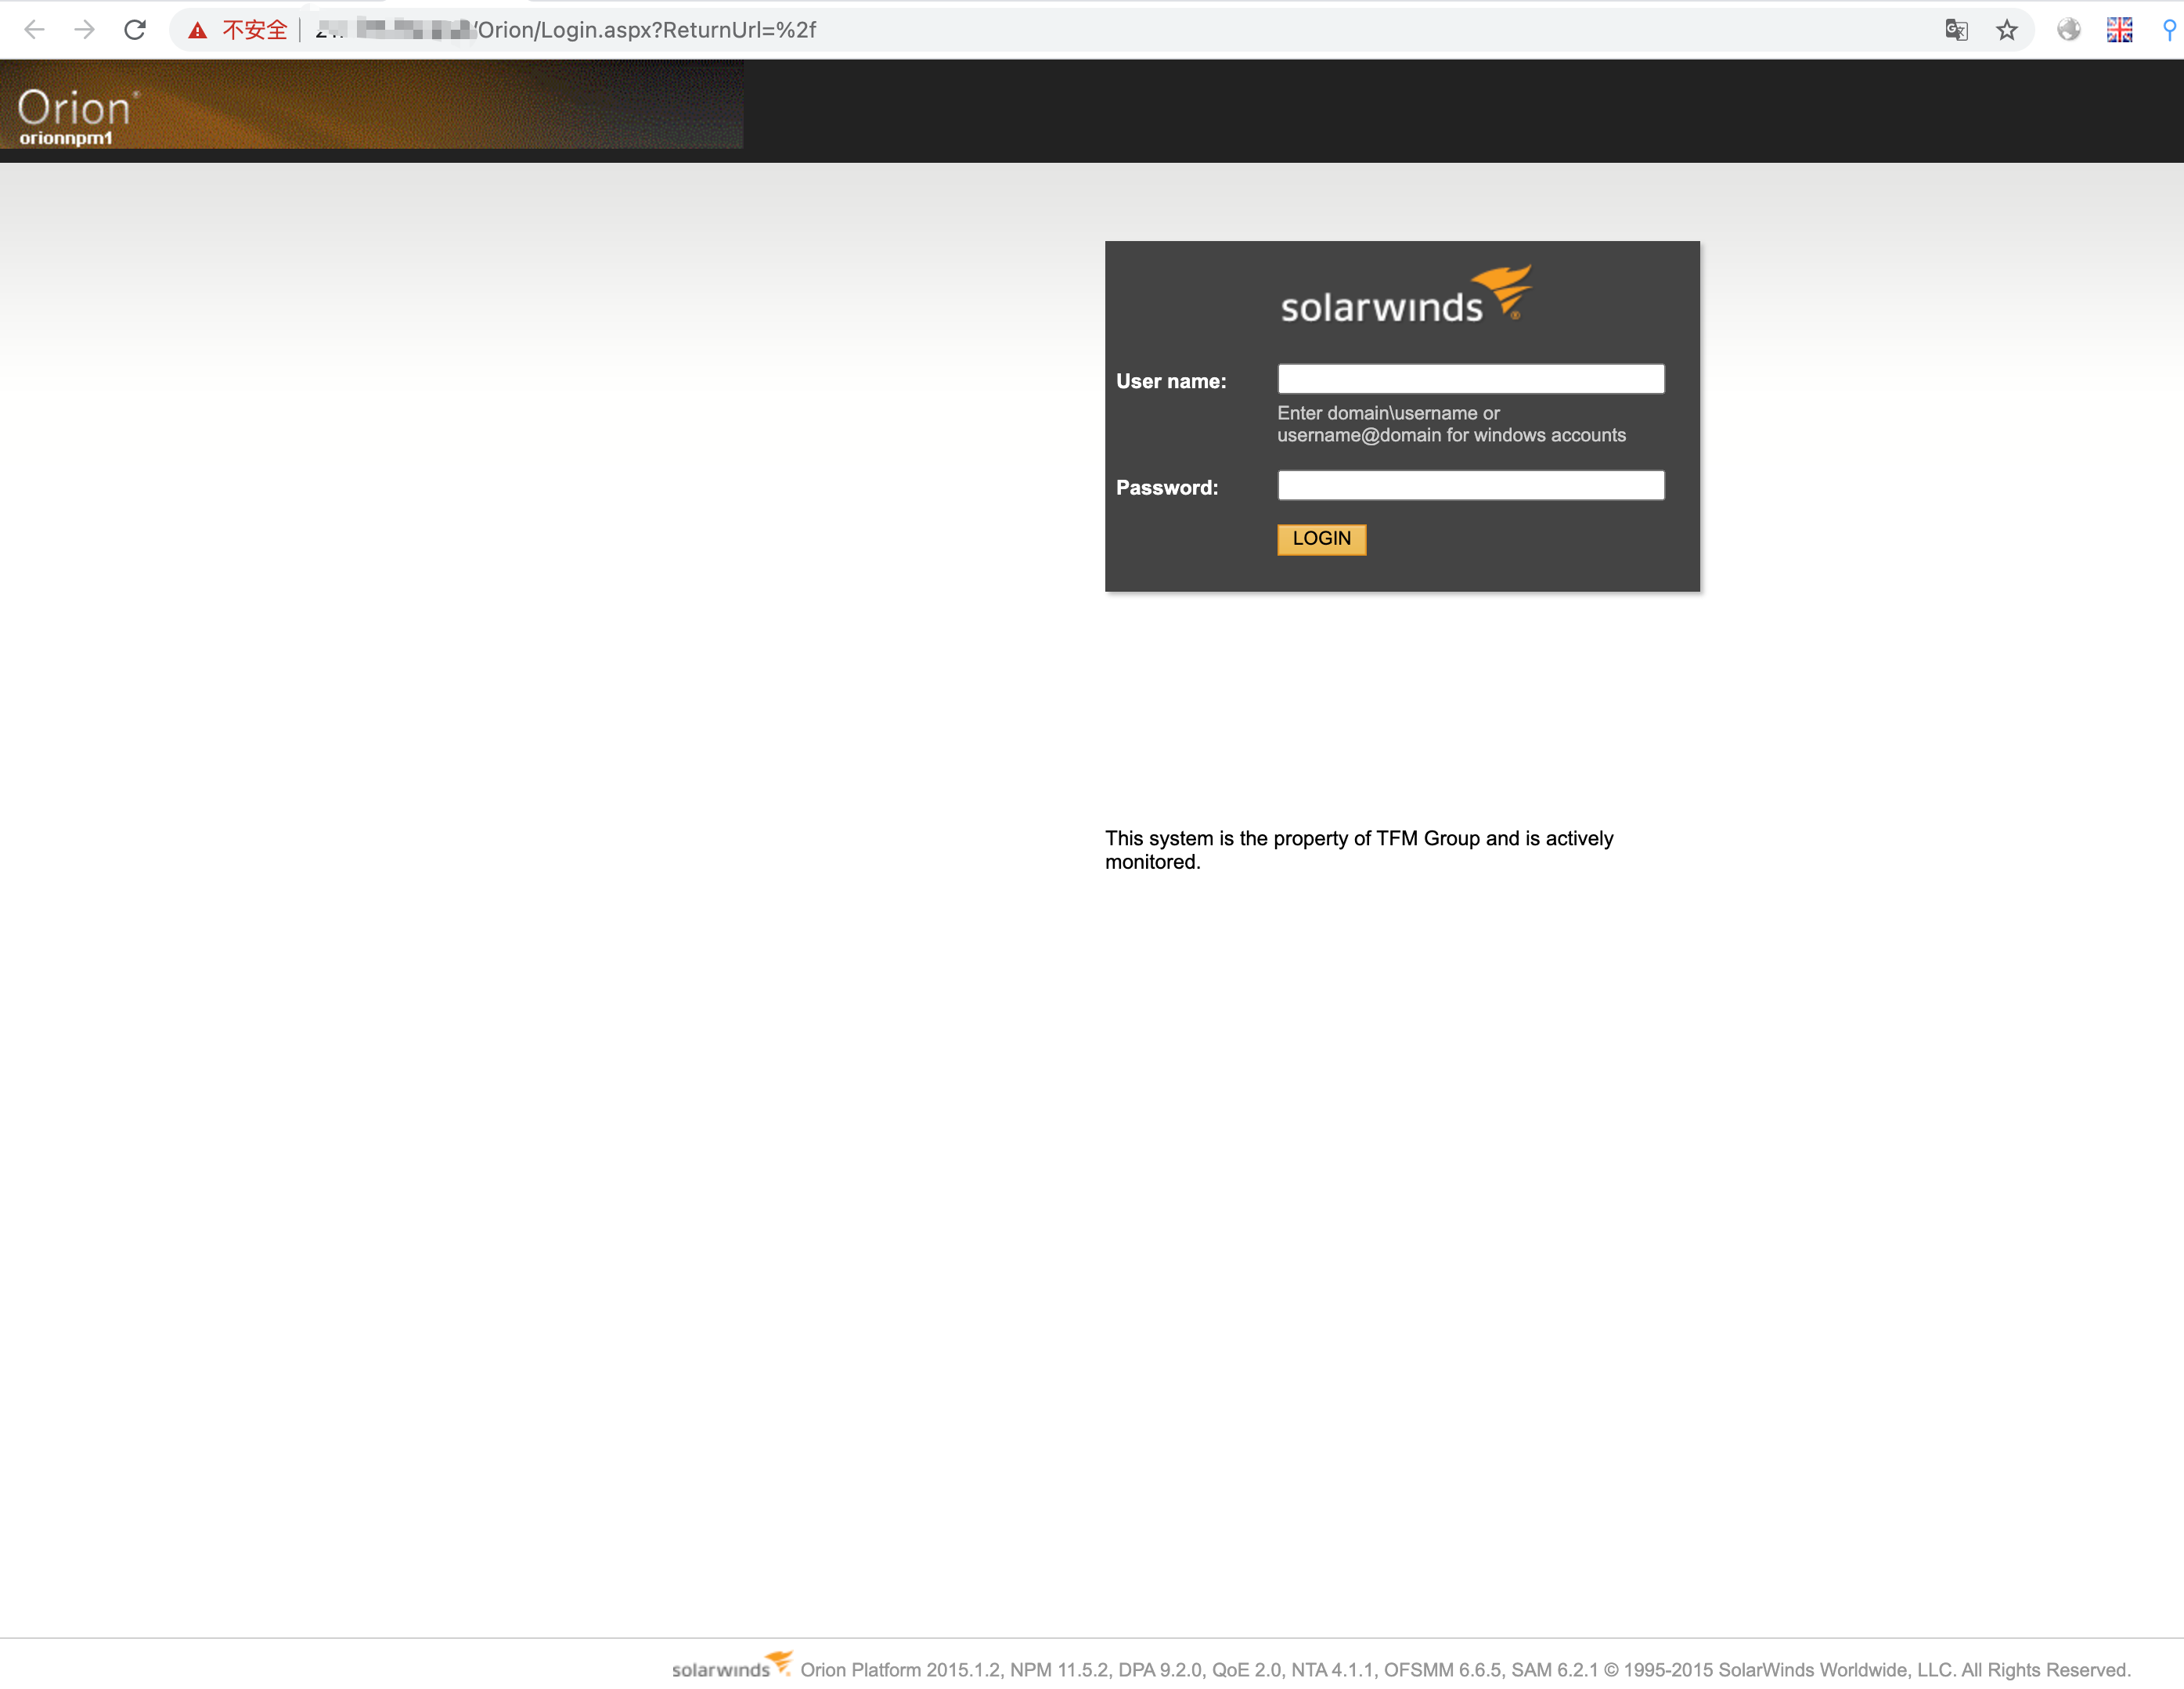Focus the User name input field
Viewport: 2184px width, 1689px height.
click(x=1470, y=379)
